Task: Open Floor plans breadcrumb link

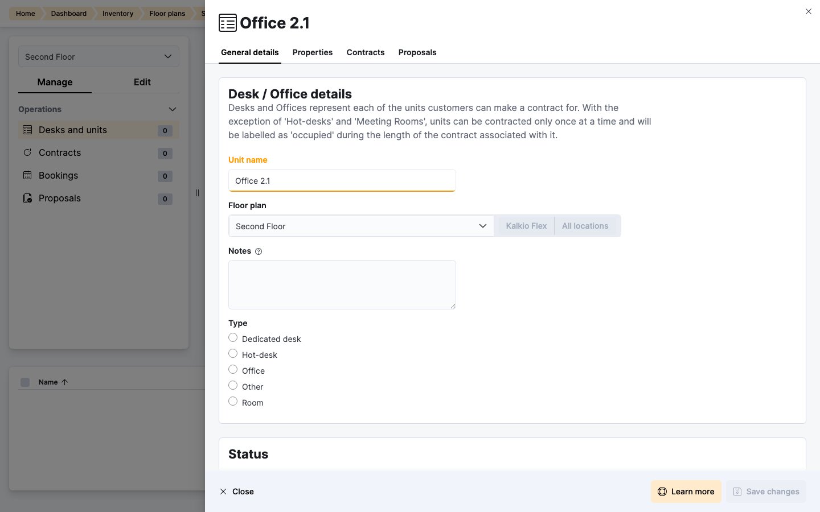Action: click(x=167, y=13)
